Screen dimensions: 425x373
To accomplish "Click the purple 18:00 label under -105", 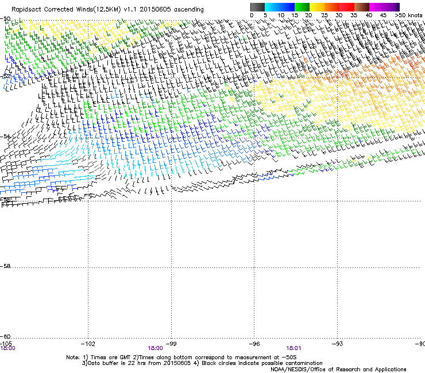I will [8, 348].
